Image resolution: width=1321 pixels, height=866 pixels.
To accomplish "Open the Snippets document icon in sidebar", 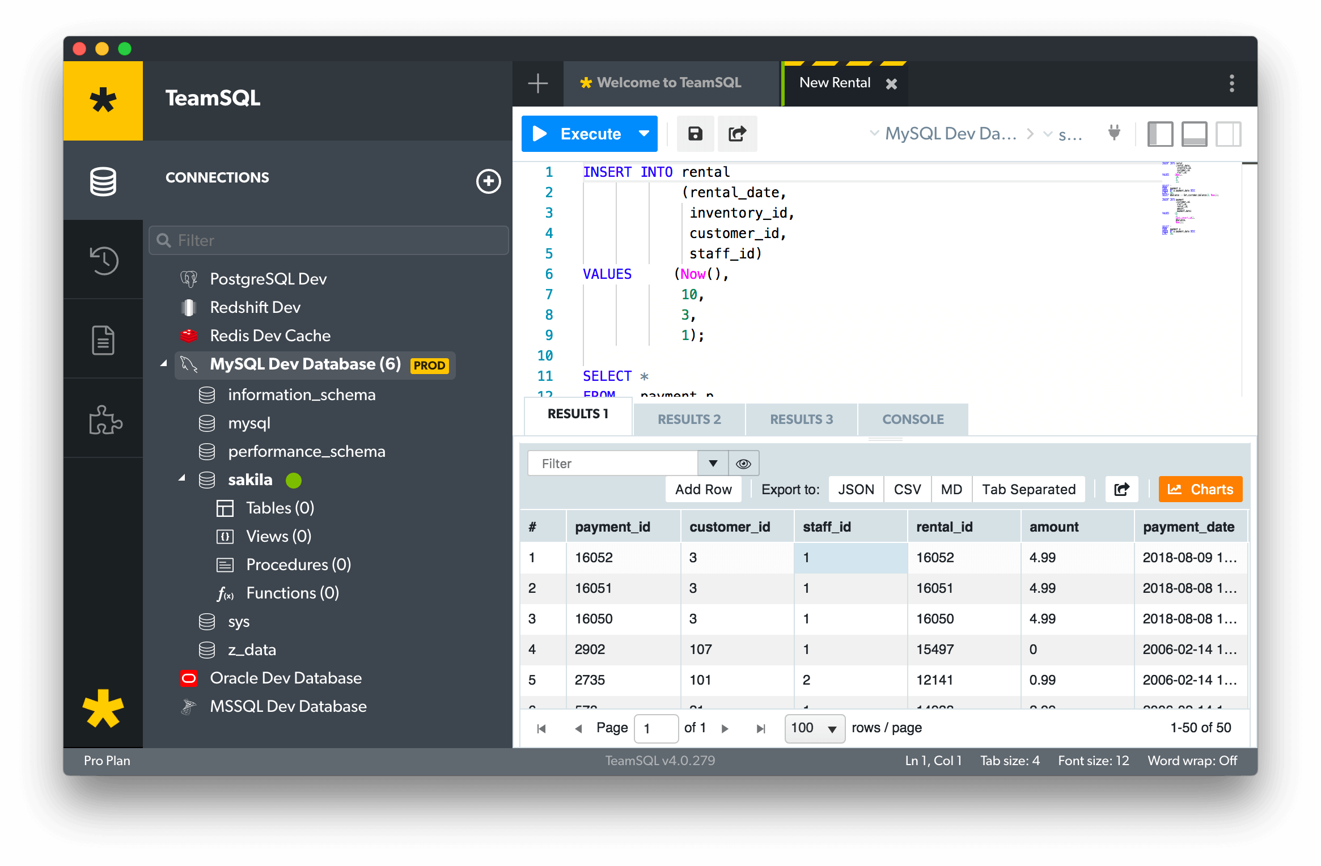I will tap(103, 339).
